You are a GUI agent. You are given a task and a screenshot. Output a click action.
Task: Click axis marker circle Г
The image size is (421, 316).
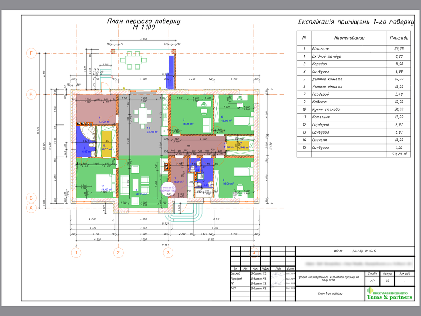point(30,52)
